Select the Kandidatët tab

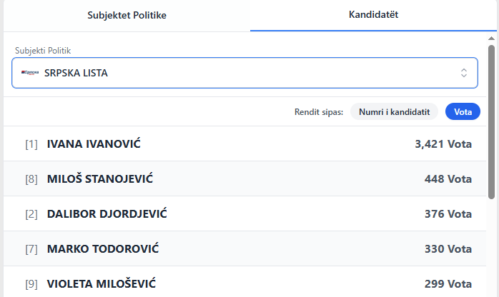373,15
